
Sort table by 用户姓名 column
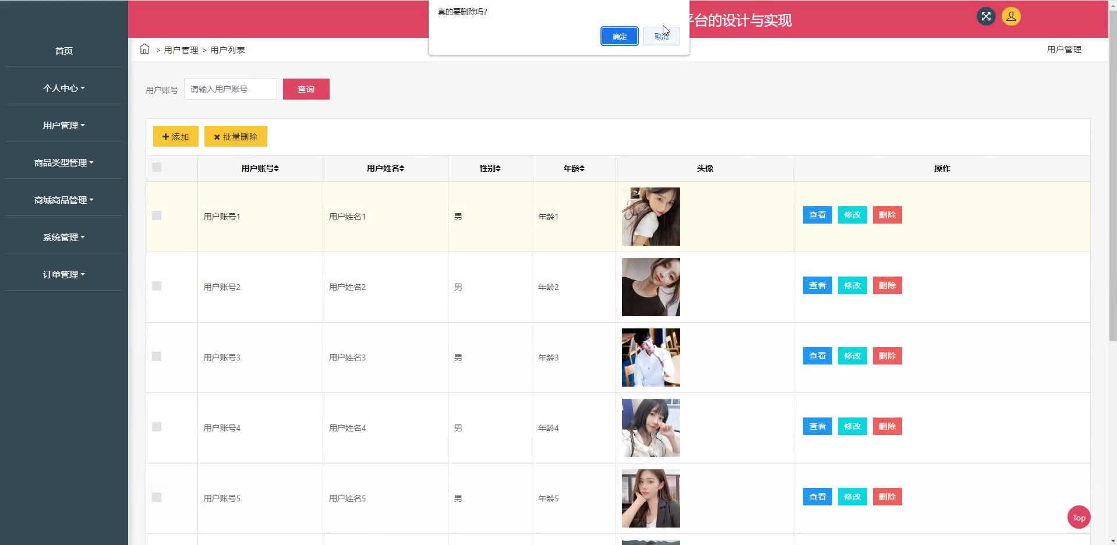[386, 168]
